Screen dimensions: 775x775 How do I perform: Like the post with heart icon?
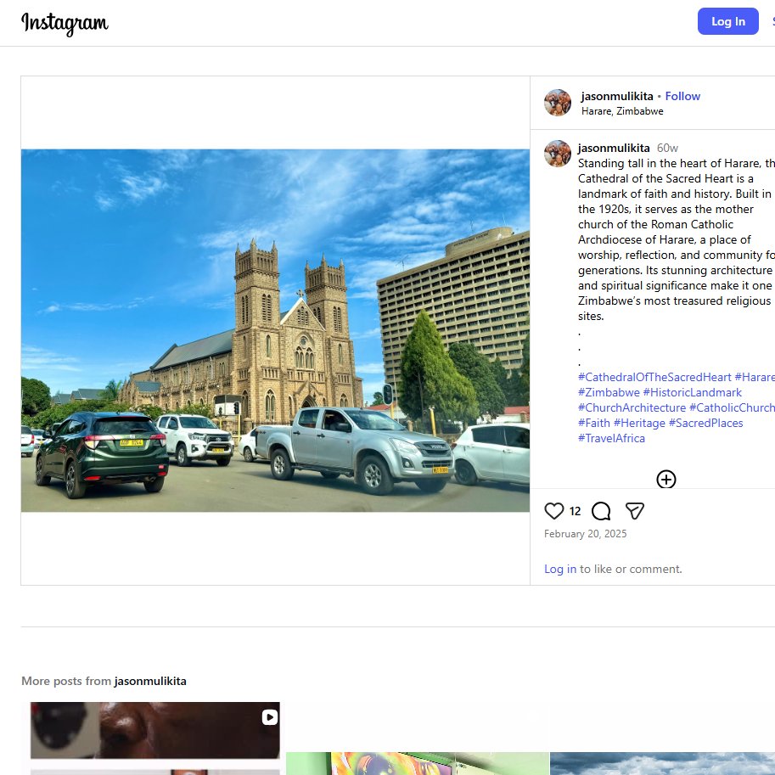553,511
